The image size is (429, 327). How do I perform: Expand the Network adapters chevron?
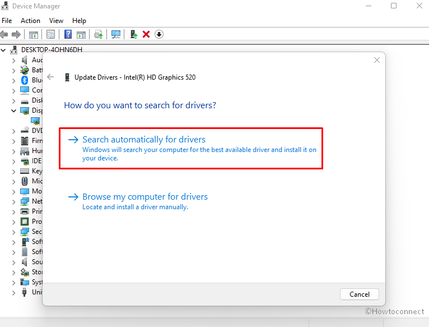coord(13,201)
